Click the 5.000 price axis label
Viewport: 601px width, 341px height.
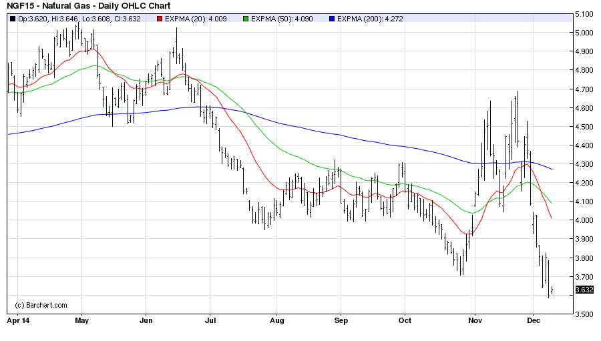pyautogui.click(x=585, y=33)
